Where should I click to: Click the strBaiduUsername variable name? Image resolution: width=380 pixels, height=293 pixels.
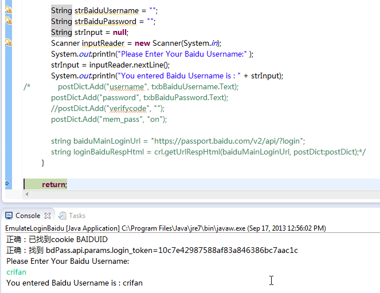(107, 11)
